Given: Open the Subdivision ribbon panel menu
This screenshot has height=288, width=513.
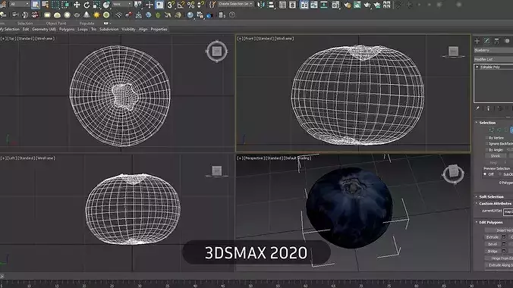Looking at the screenshot, I should [x=109, y=30].
